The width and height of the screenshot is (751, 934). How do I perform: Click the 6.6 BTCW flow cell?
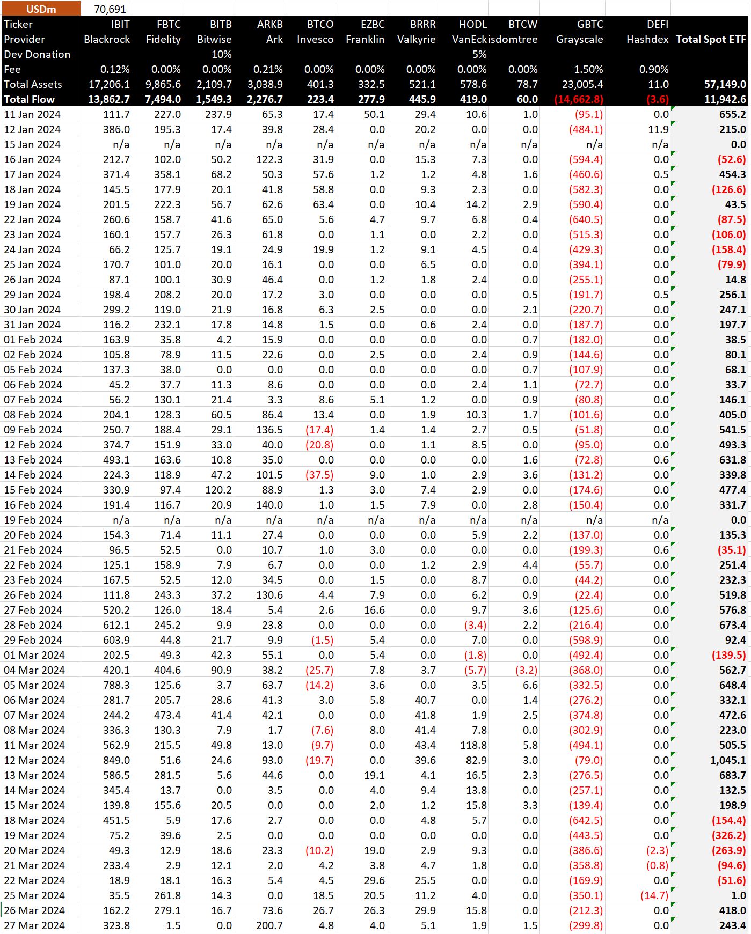pos(530,685)
